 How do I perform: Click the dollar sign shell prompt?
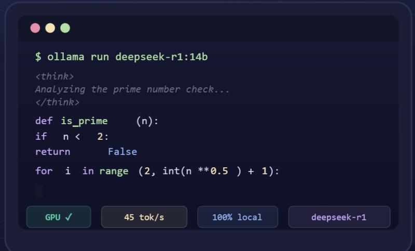38,57
